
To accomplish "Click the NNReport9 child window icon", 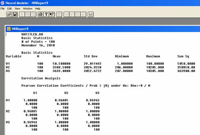I will pyautogui.click(x=9, y=29).
